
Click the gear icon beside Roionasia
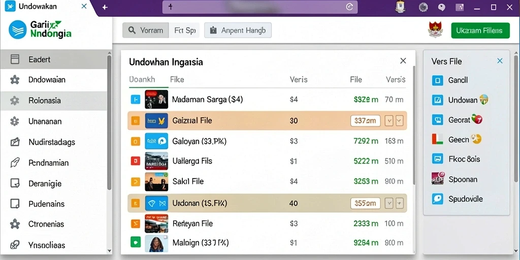(15, 101)
